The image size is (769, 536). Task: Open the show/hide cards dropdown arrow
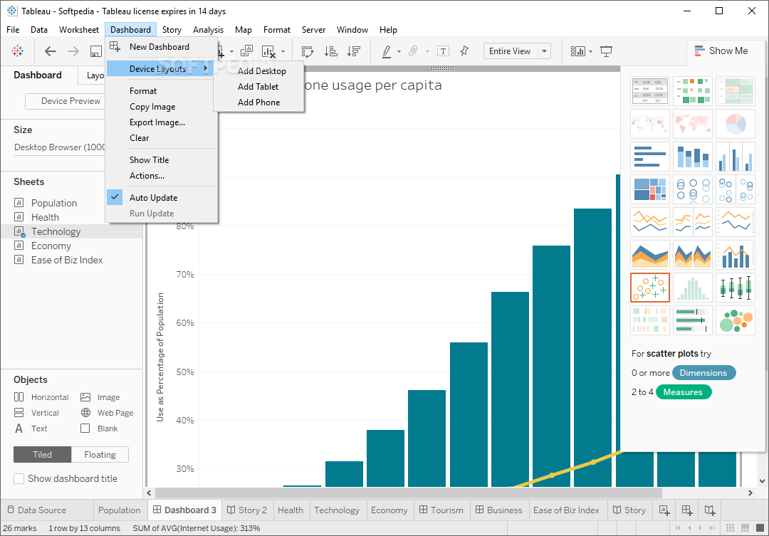(590, 51)
